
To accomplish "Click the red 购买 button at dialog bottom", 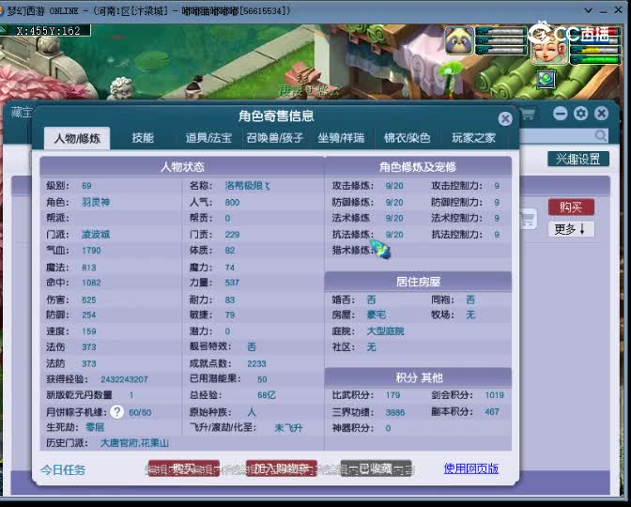I will click(184, 469).
